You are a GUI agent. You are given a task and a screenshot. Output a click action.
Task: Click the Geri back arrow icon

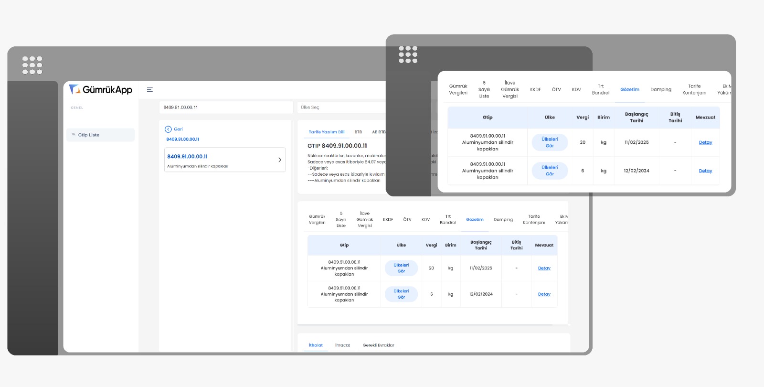pyautogui.click(x=168, y=129)
